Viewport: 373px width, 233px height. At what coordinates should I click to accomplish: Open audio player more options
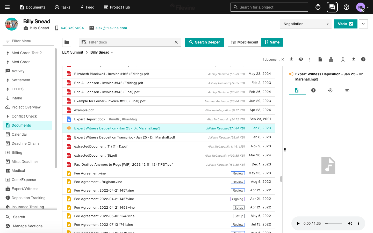(x=358, y=223)
